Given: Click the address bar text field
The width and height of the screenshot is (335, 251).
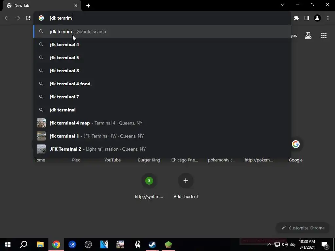Looking at the screenshot, I should tap(162, 18).
